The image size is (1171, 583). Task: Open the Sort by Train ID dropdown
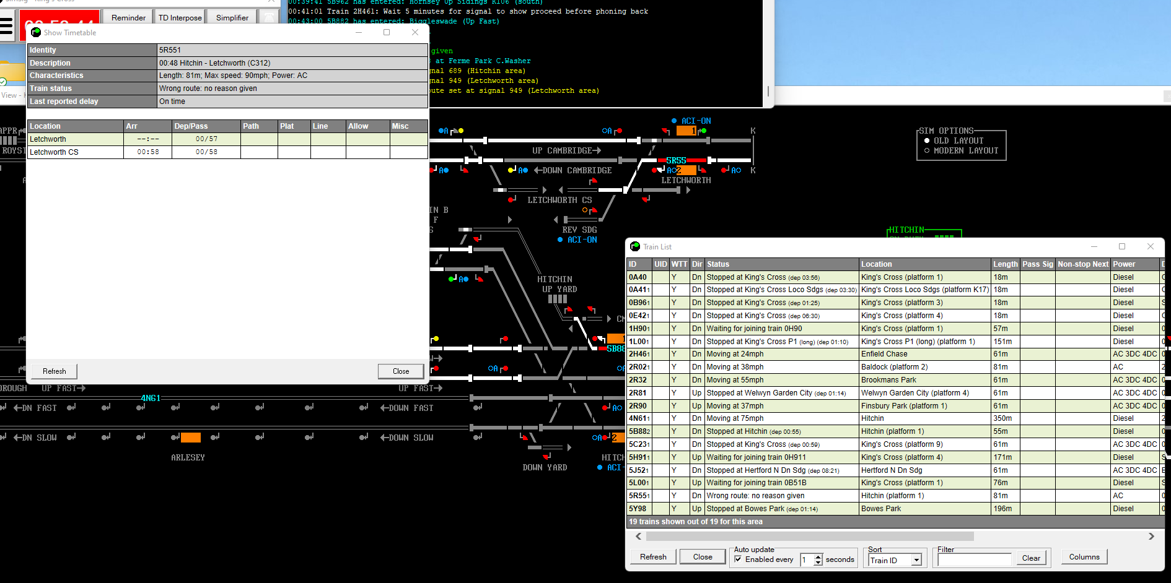pyautogui.click(x=916, y=560)
